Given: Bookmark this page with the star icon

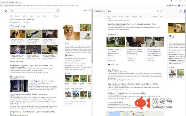Looking at the screenshot, I should click(x=167, y=6).
